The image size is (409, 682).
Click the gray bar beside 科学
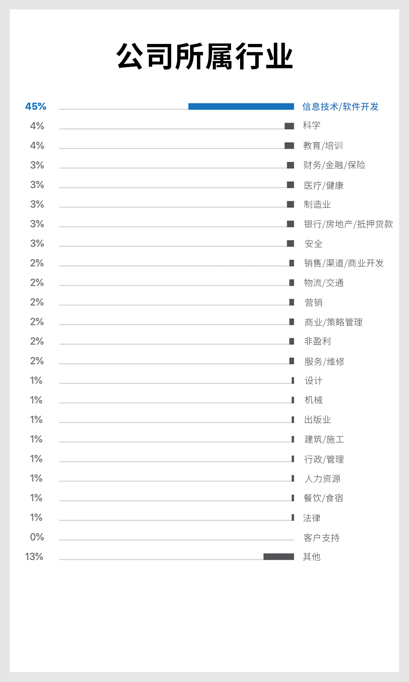(289, 126)
